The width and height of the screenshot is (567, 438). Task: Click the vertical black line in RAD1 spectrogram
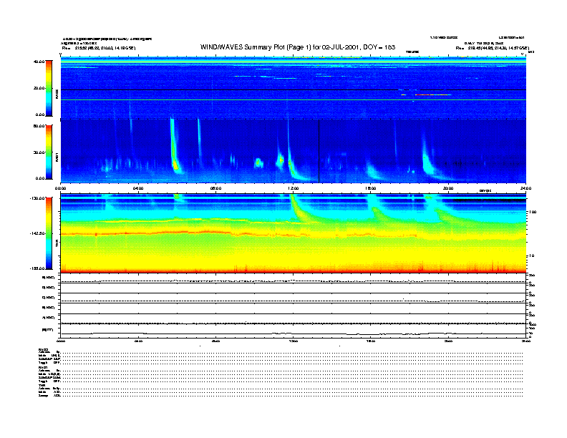pos(319,151)
